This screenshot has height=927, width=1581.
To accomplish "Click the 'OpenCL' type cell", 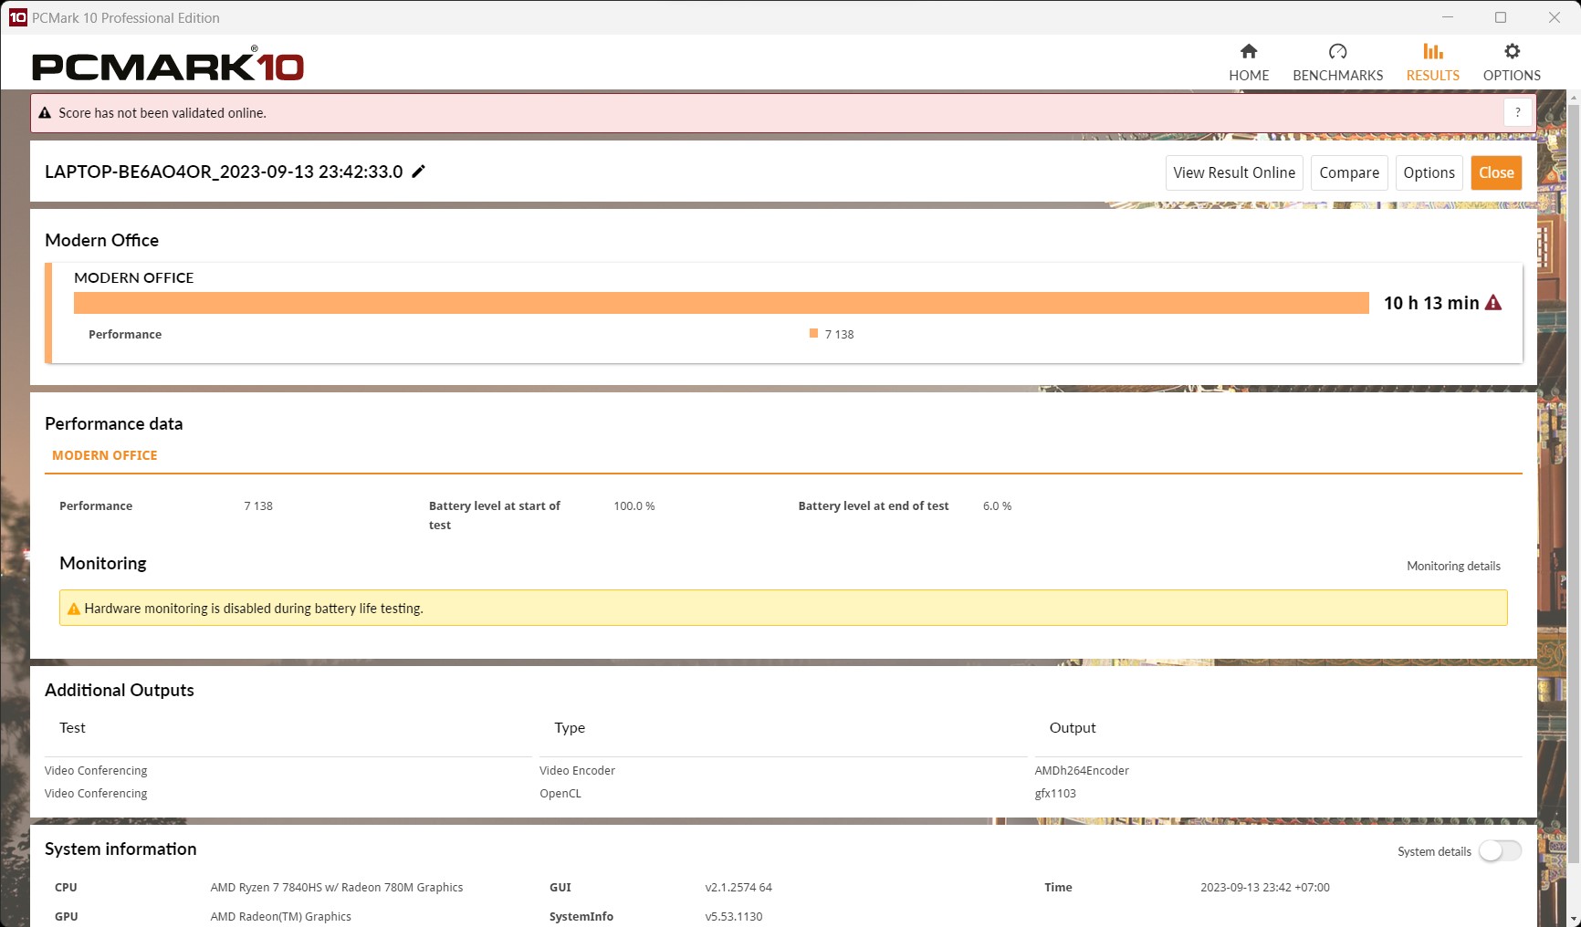I will pos(560,793).
